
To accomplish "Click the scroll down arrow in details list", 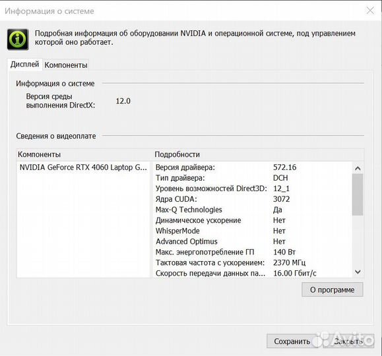I will (x=358, y=272).
